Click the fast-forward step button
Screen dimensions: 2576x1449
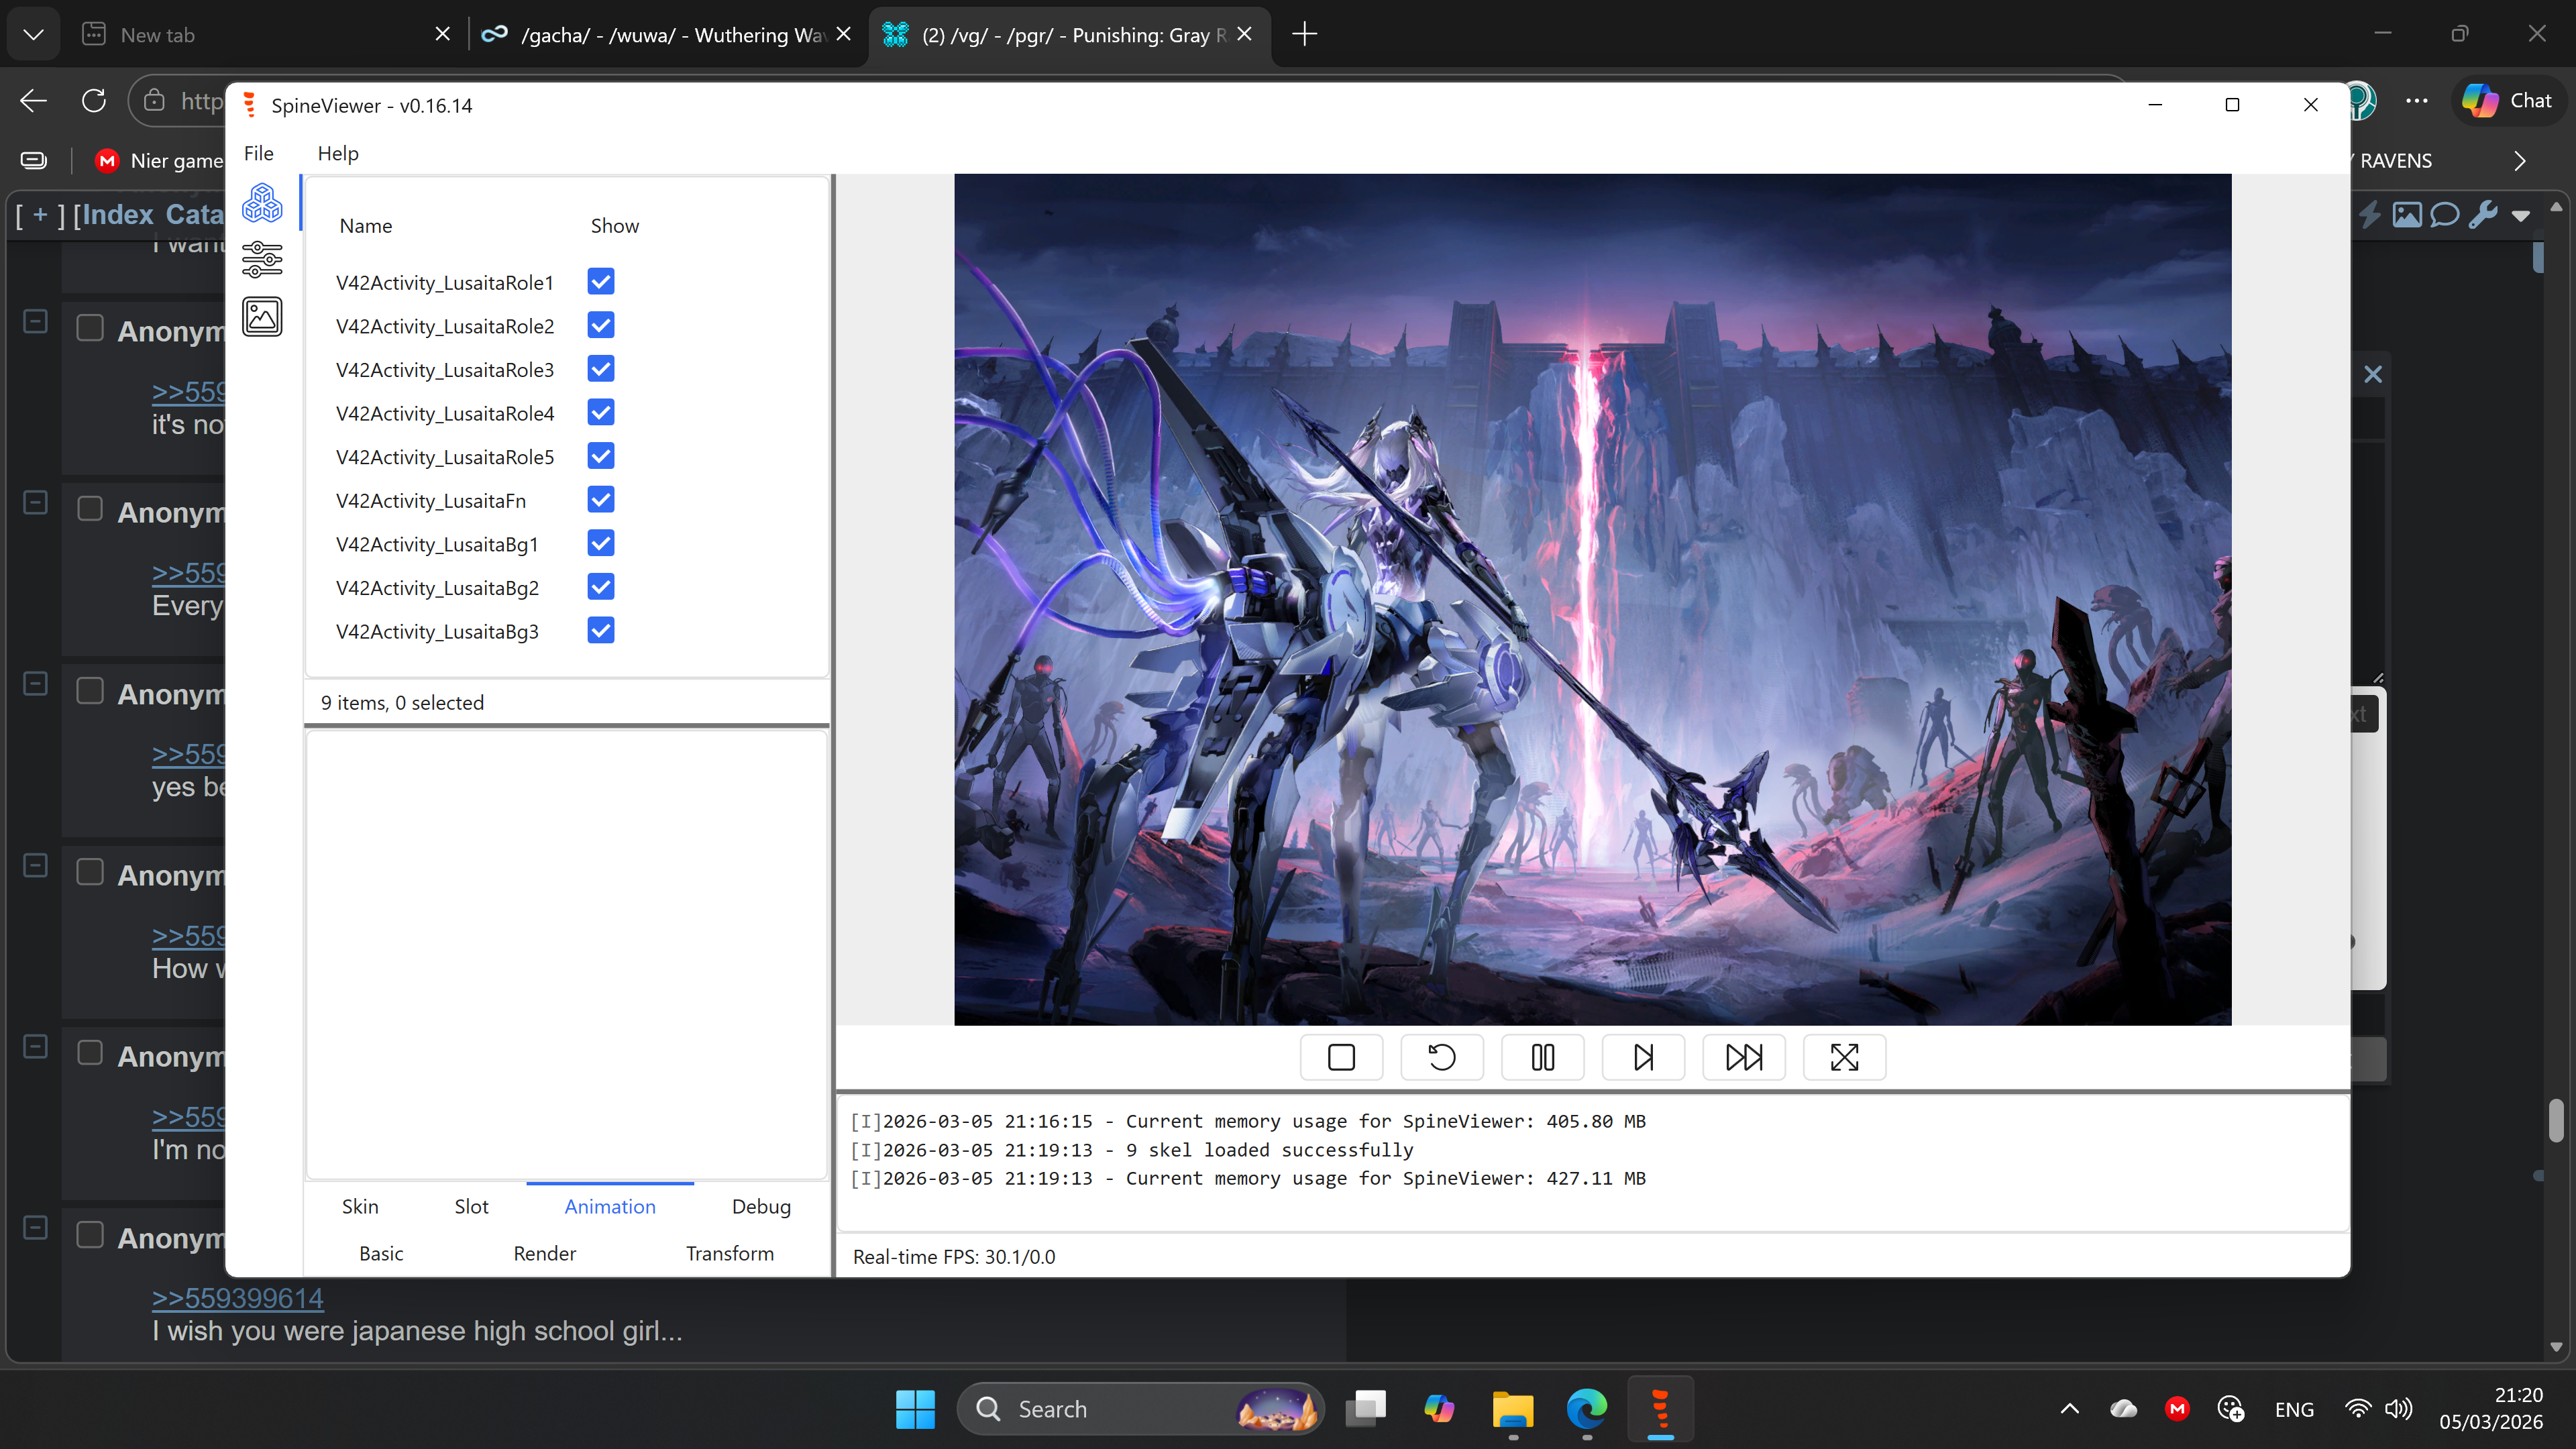tap(1744, 1057)
